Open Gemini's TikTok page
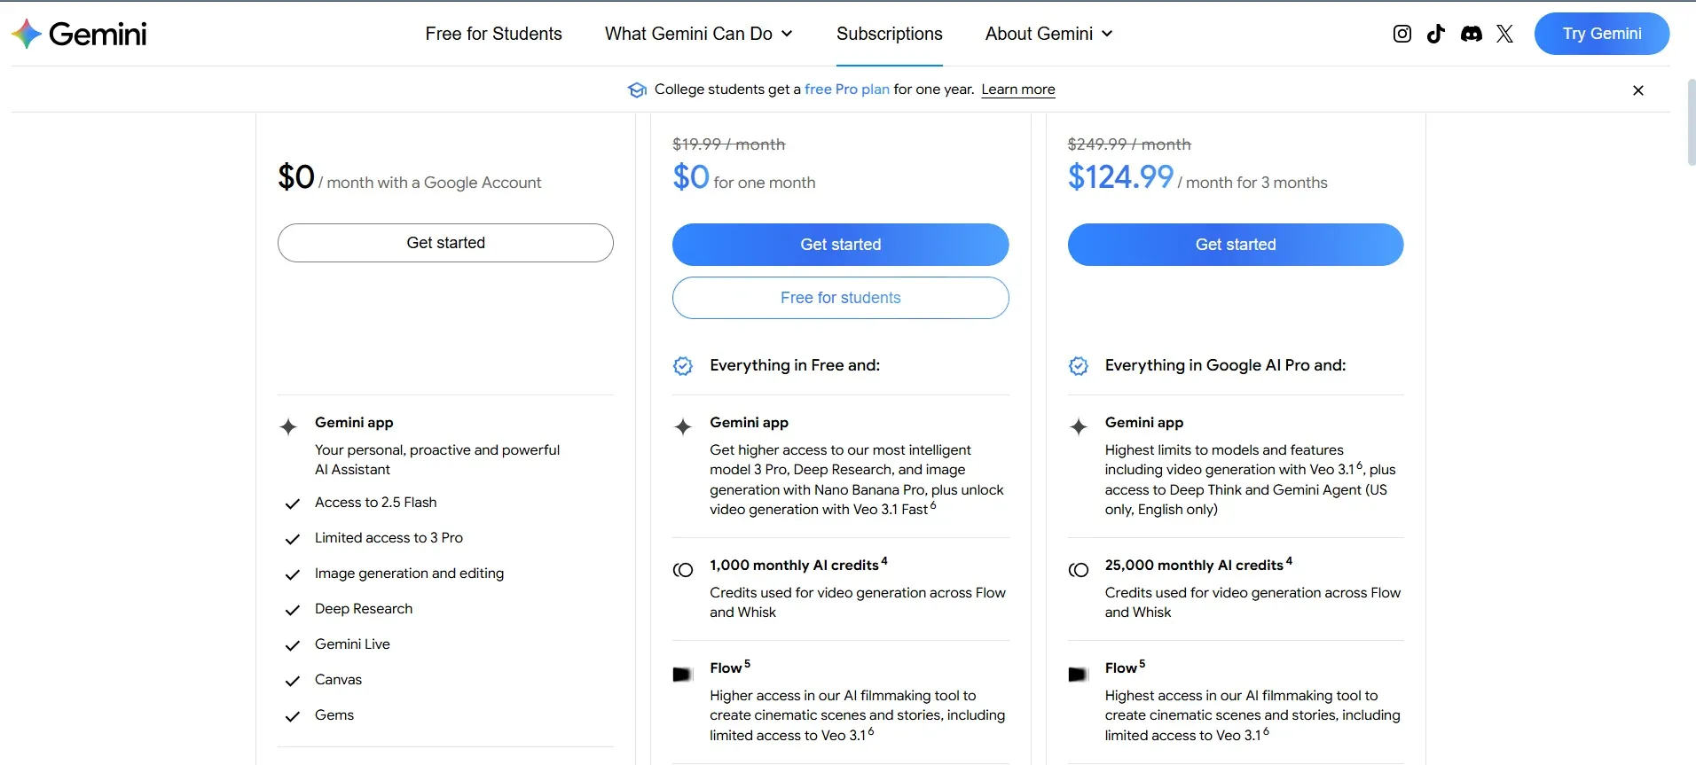 pos(1436,33)
